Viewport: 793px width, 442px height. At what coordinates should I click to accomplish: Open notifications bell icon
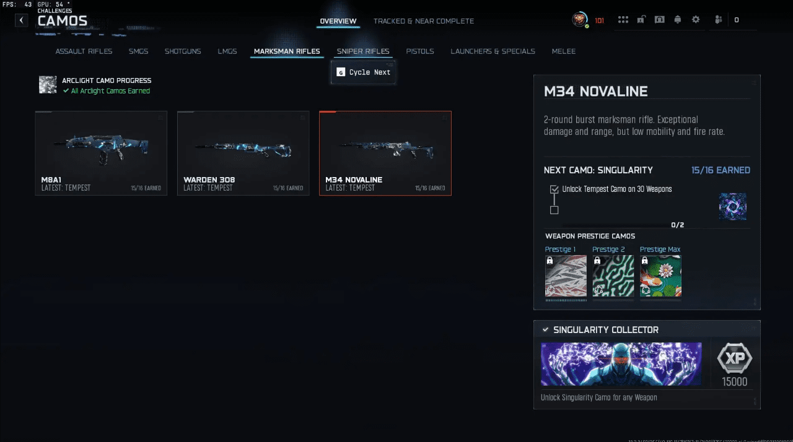click(x=677, y=20)
